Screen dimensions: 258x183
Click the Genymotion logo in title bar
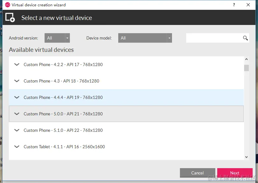click(x=8, y=5)
